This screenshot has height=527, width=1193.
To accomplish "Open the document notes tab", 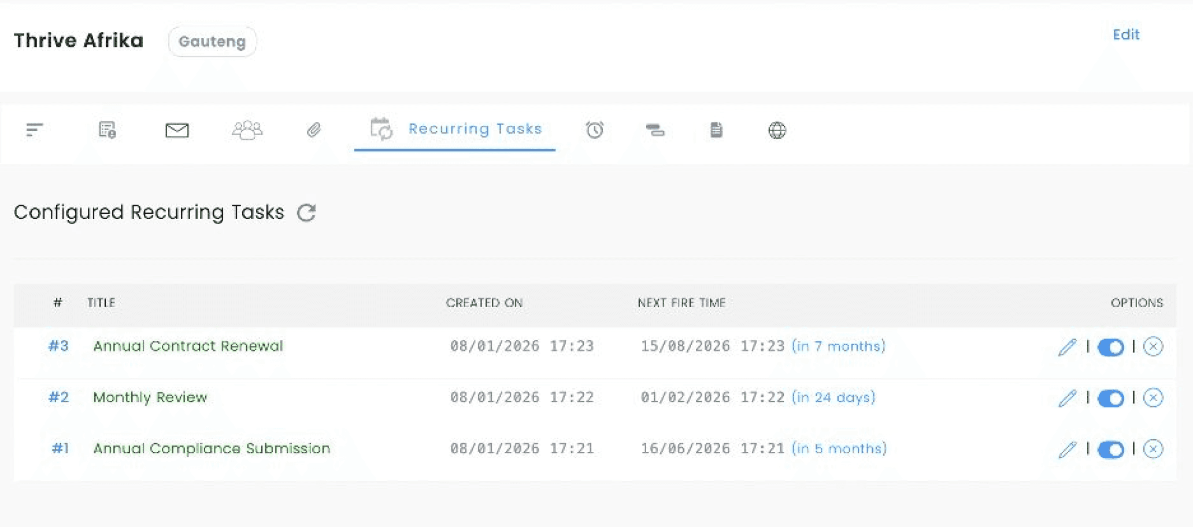I will coord(716,130).
